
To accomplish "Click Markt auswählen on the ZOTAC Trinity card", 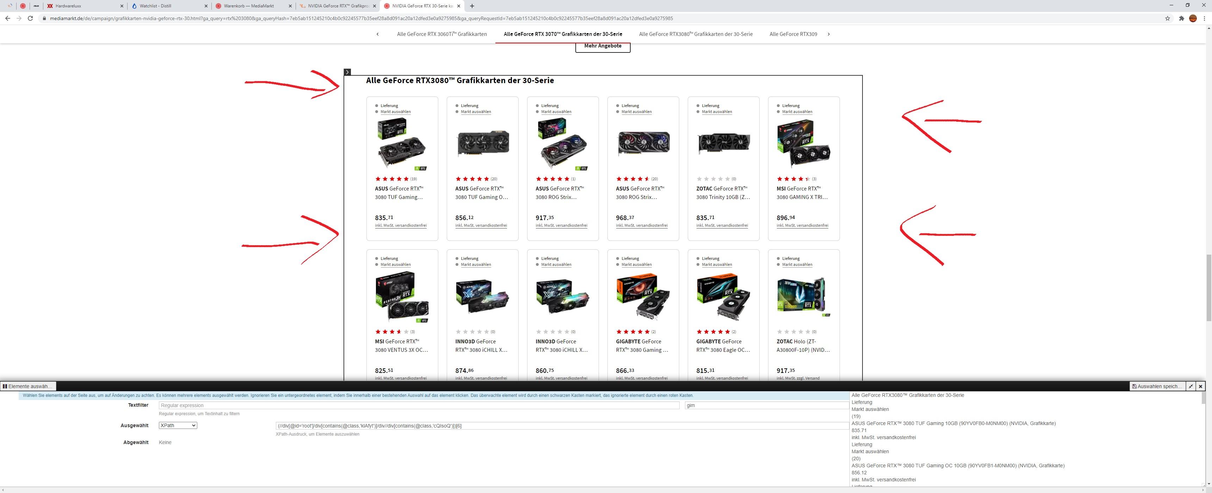I will [x=717, y=112].
